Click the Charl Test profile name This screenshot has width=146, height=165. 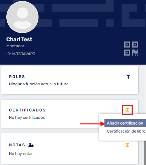tap(19, 39)
